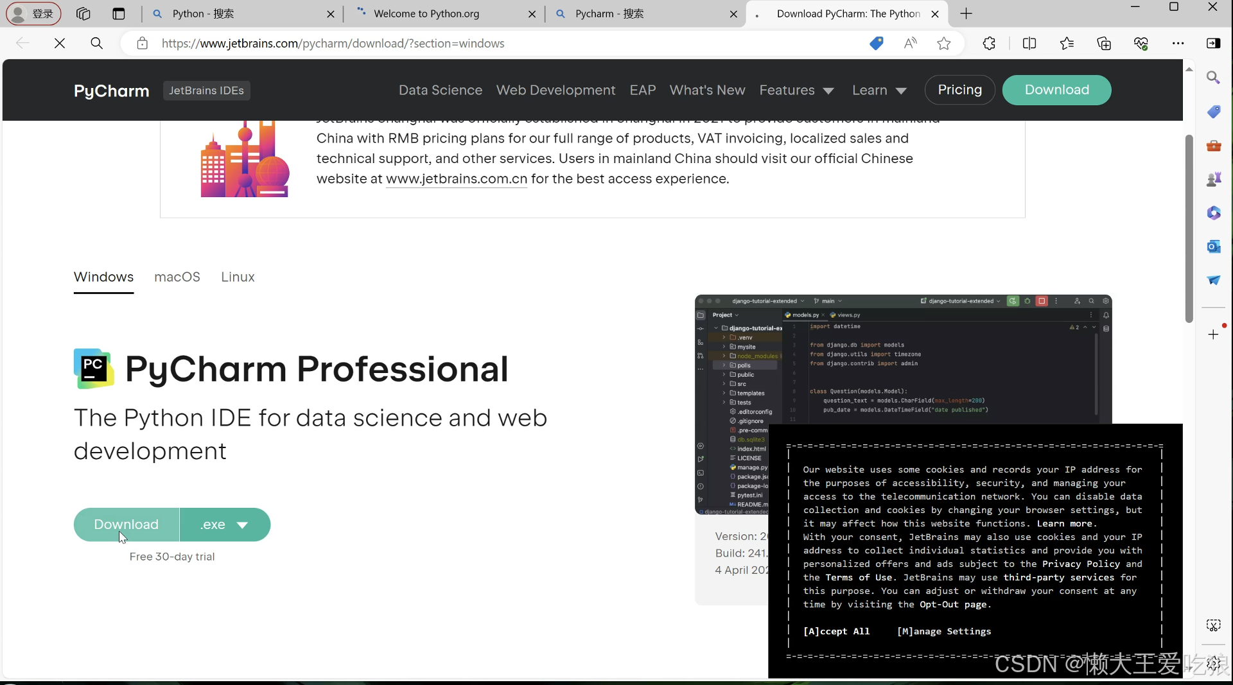Select the Windows platform tab

103,277
